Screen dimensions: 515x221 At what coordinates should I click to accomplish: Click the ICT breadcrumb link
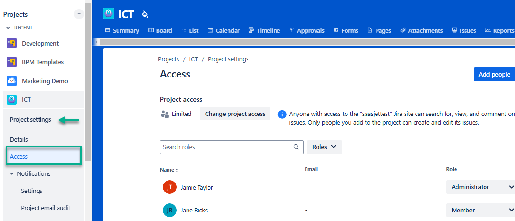point(193,59)
